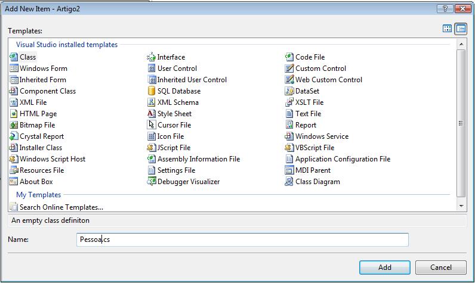Select the Application Configuration File item
The height and width of the screenshot is (283, 475).
click(343, 159)
